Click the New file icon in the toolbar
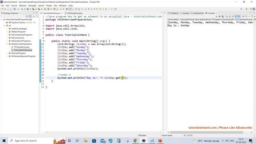 tap(2, 9)
